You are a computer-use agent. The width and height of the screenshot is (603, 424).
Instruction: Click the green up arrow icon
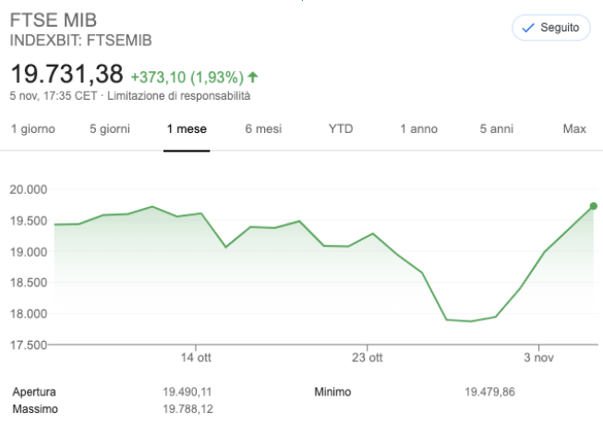coord(253,77)
